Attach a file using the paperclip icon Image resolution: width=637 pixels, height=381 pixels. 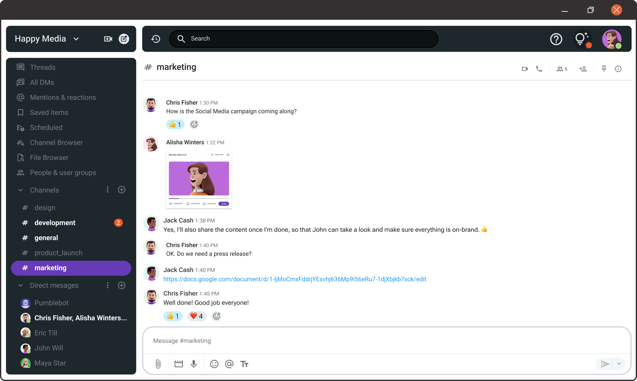click(158, 364)
